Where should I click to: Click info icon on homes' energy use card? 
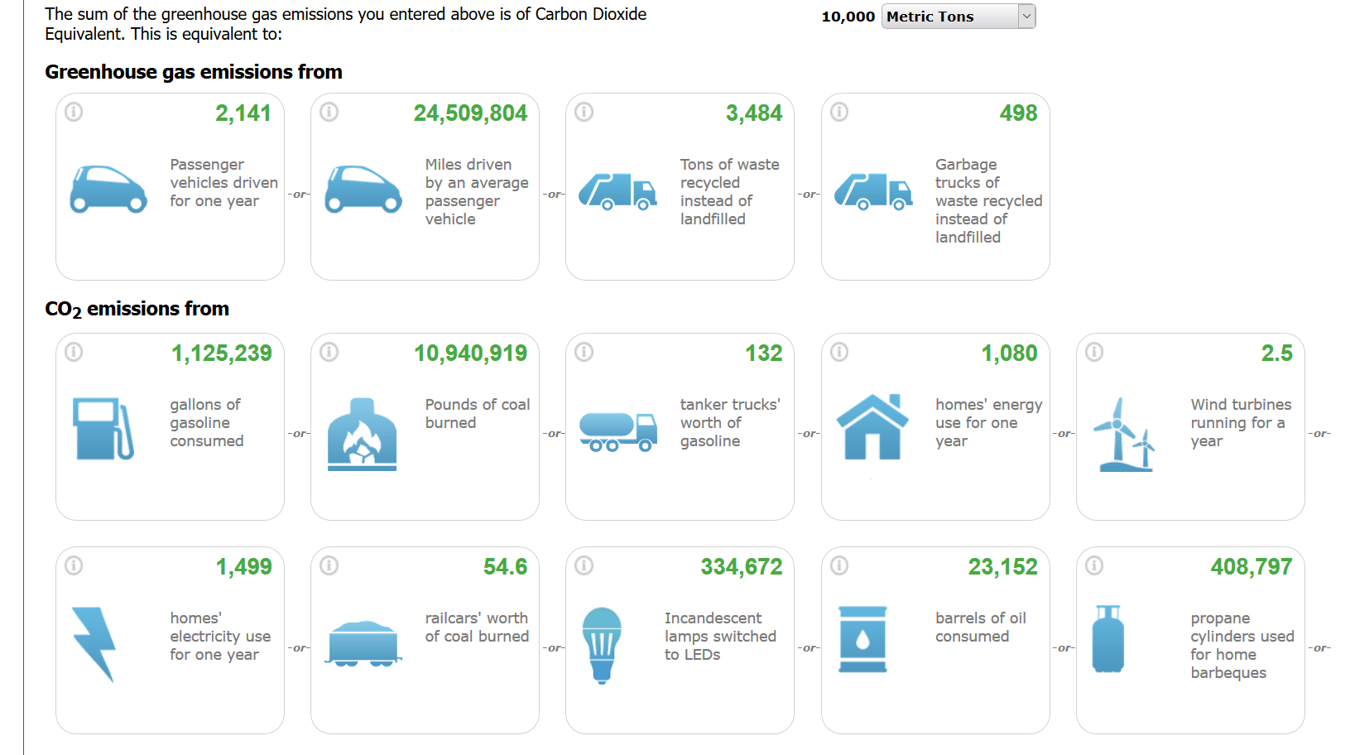(x=839, y=352)
